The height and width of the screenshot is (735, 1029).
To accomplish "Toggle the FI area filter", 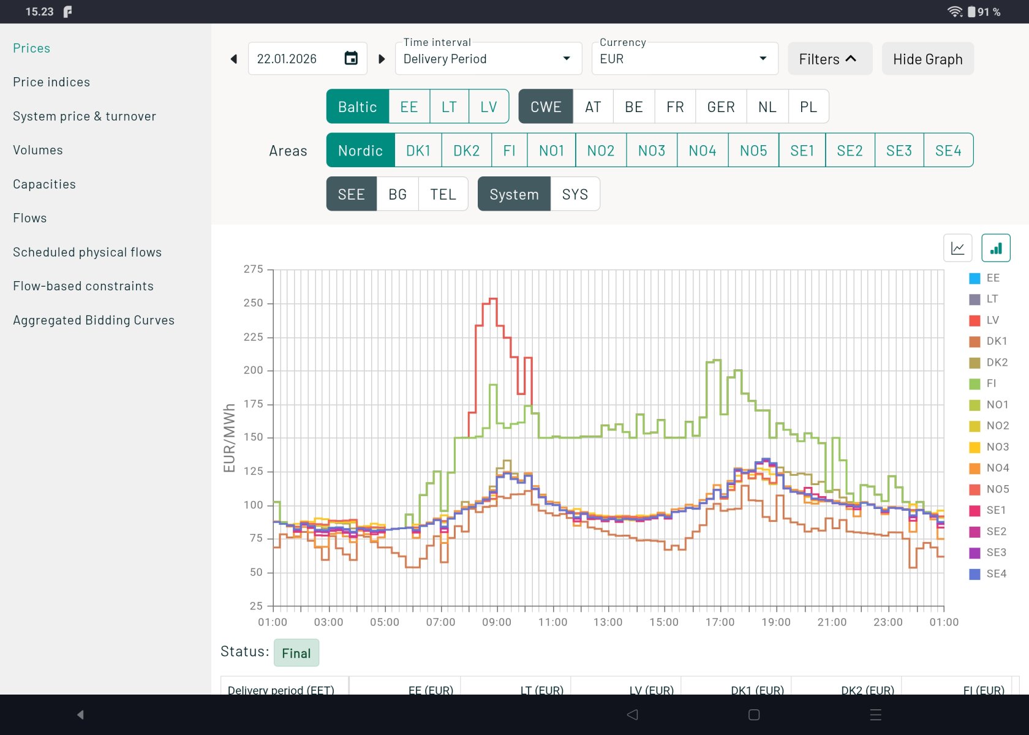I will coord(509,151).
